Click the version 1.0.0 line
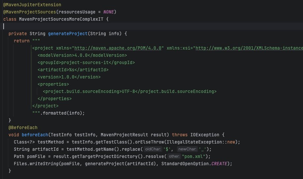 click(x=69, y=77)
